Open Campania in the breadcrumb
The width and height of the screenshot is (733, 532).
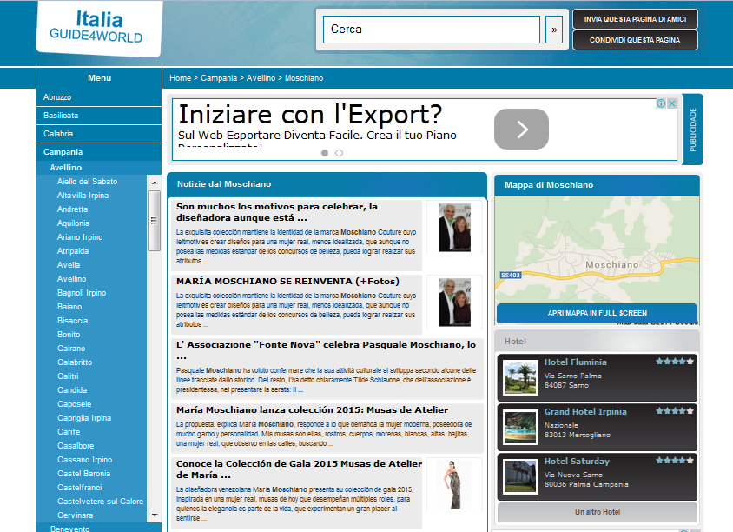point(219,78)
